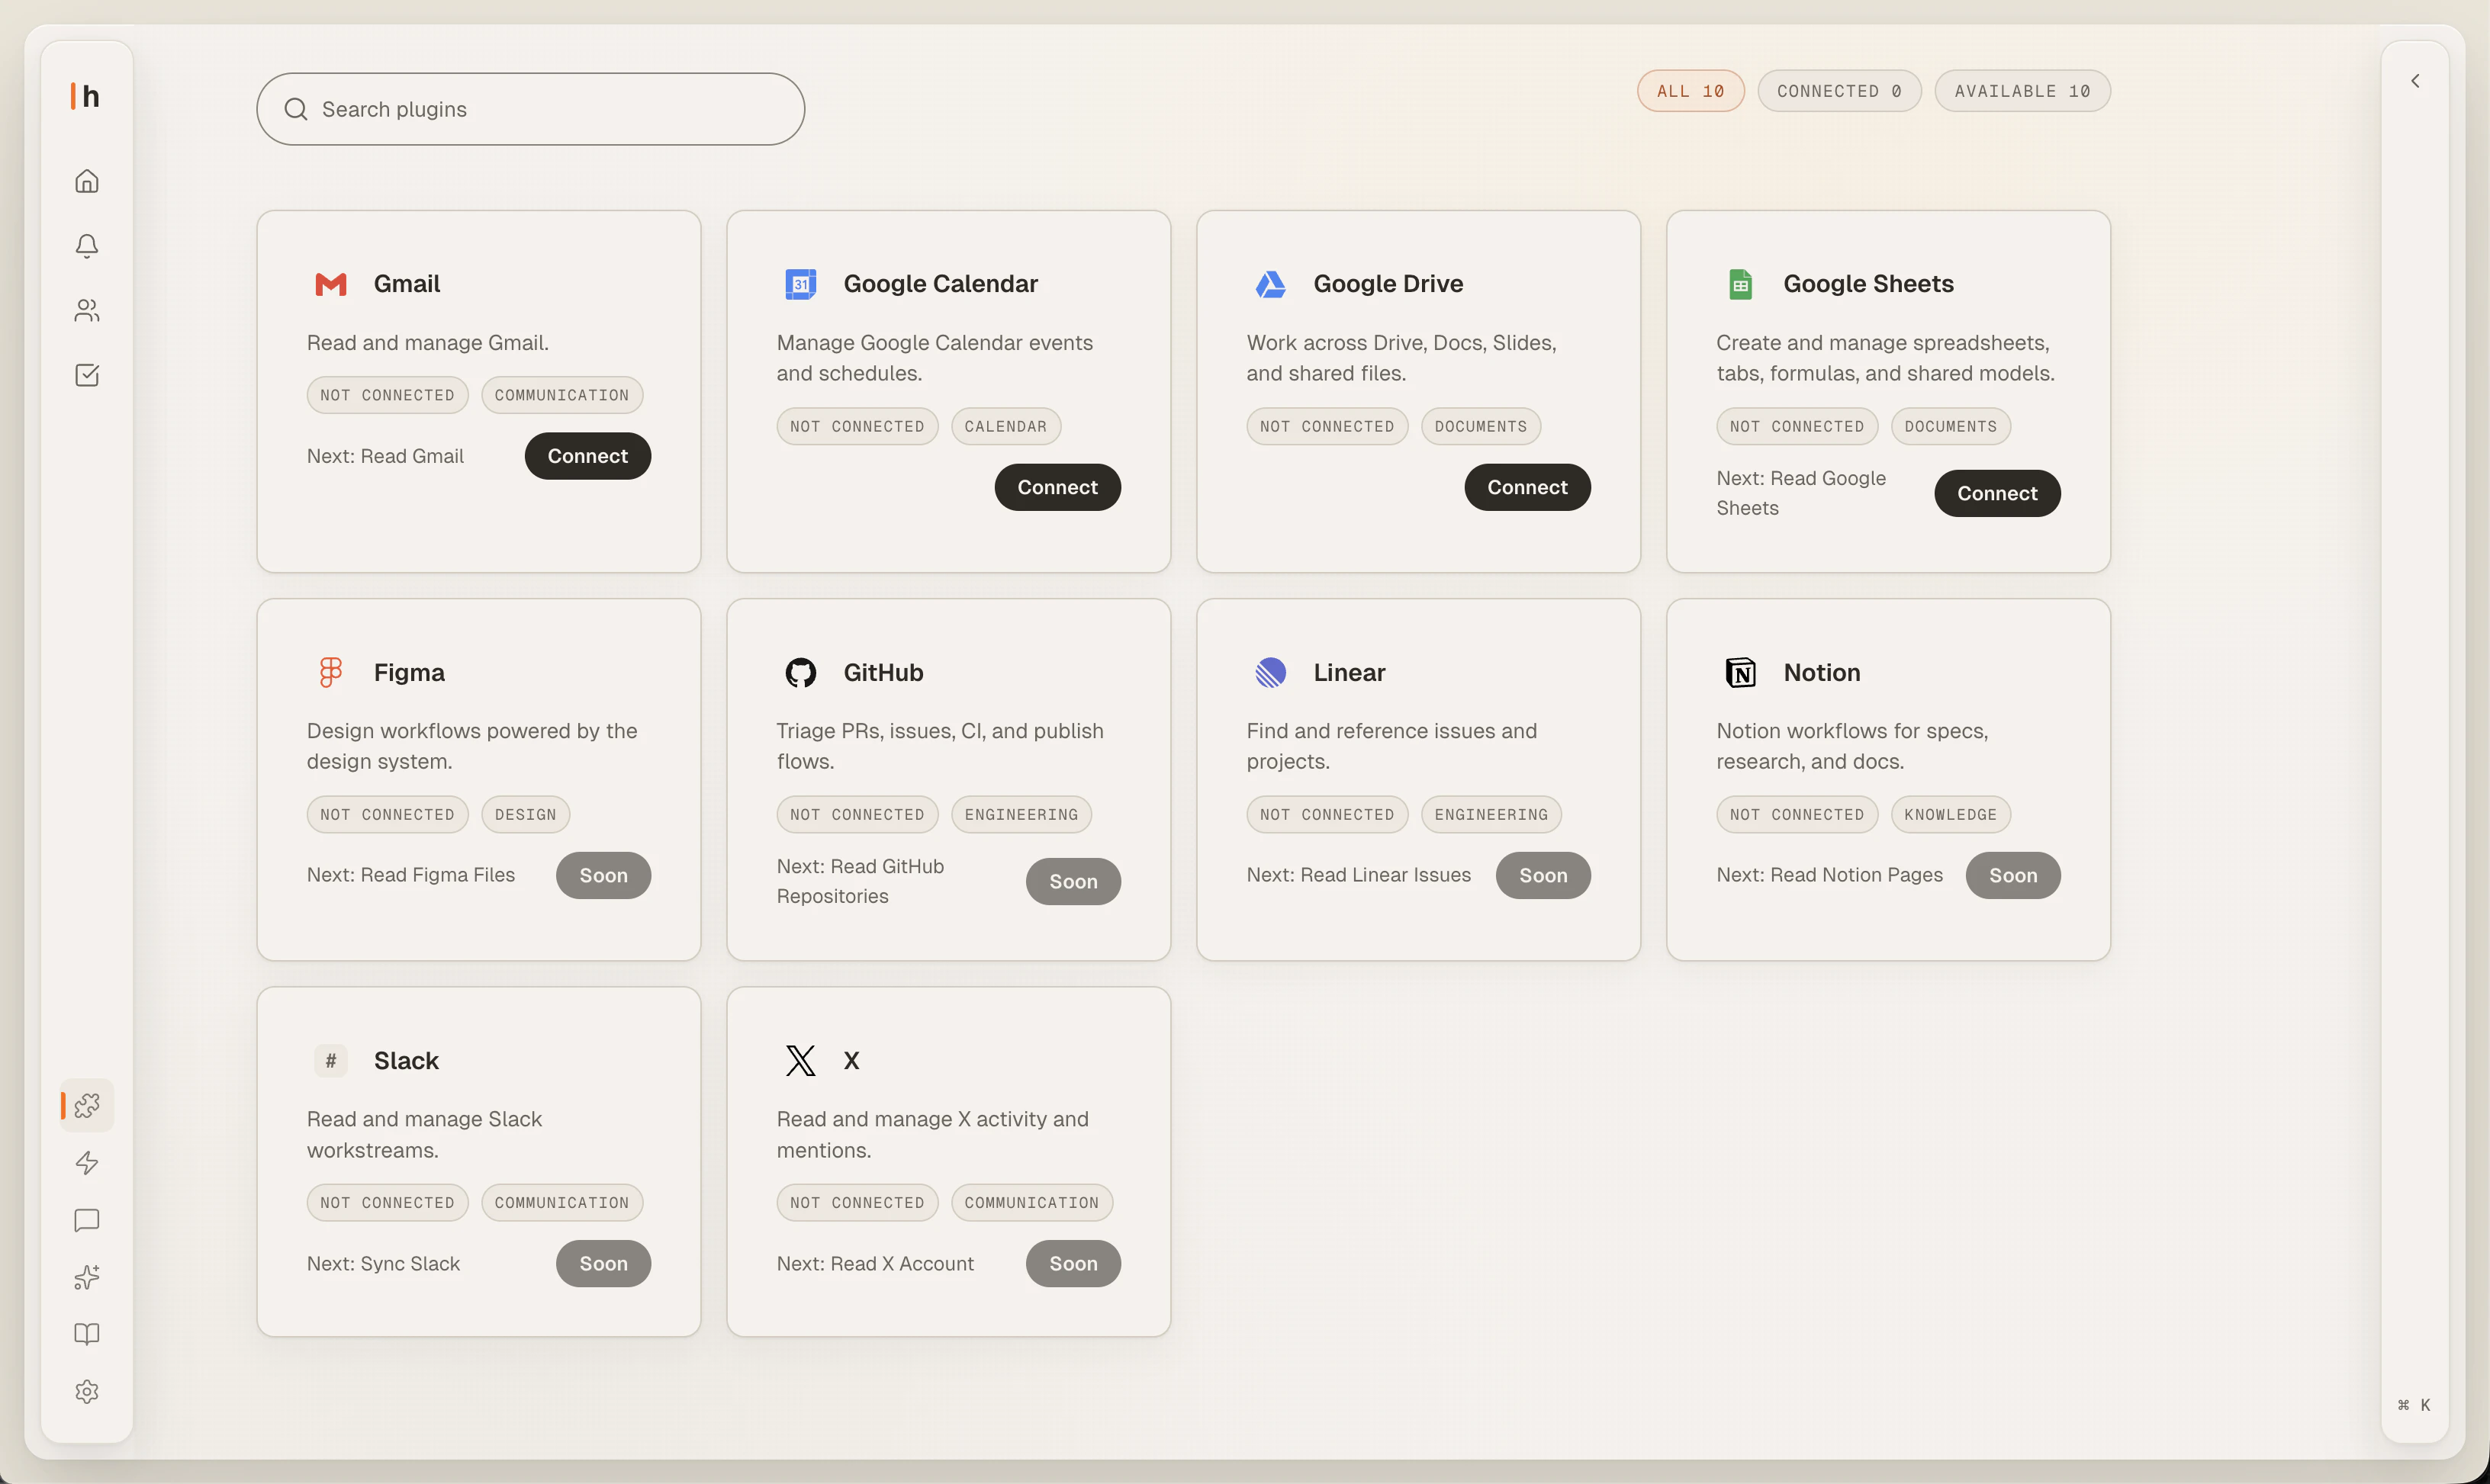The height and width of the screenshot is (1484, 2490).
Task: Click the GitHub logo icon
Action: 800,672
